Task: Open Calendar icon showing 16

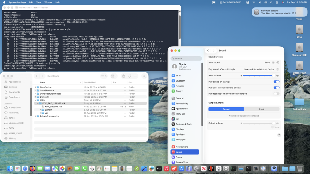Action: (92, 168)
